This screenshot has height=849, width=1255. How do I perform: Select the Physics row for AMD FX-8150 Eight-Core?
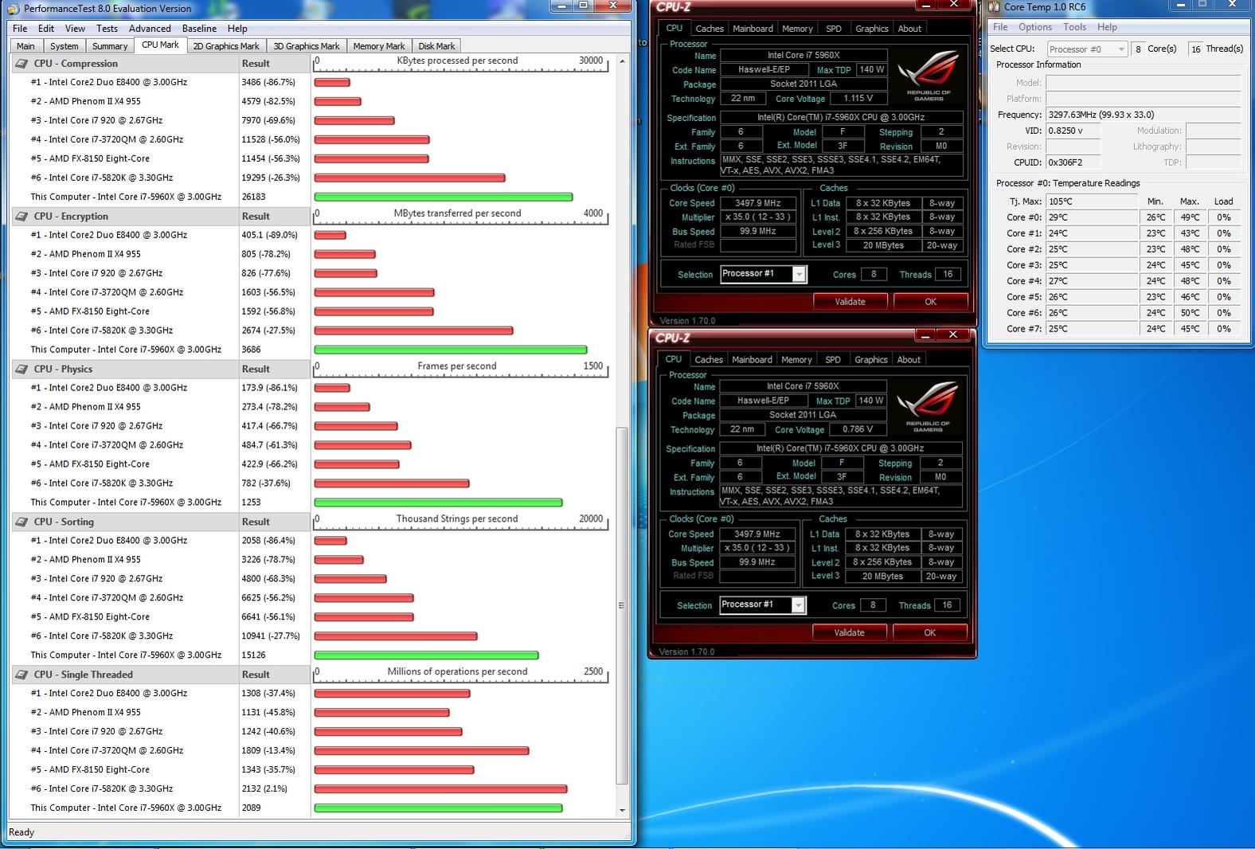point(160,464)
